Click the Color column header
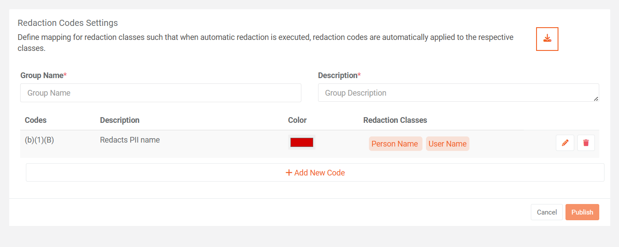619x247 pixels. 297,120
